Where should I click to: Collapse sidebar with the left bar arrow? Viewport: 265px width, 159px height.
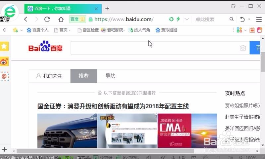point(5,30)
